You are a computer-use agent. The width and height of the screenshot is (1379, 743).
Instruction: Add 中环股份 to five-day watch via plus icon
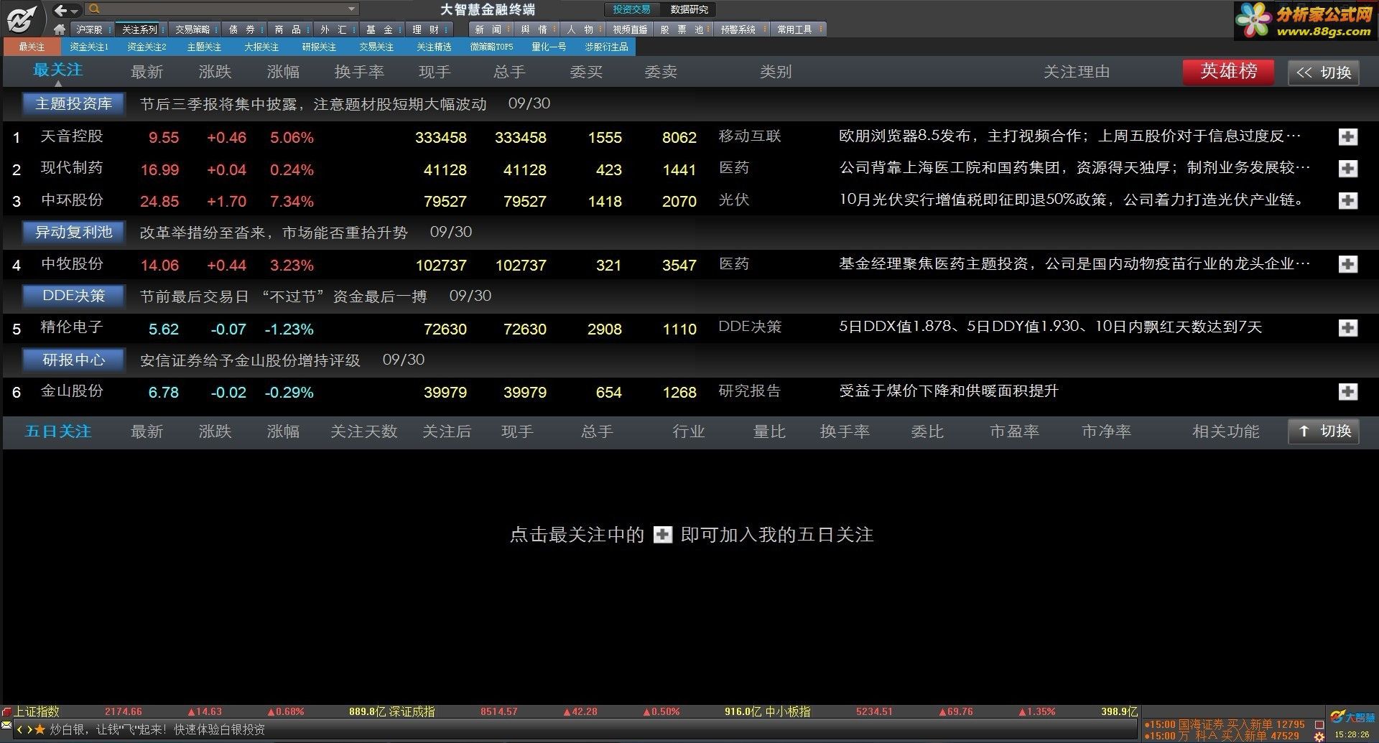pos(1347,200)
